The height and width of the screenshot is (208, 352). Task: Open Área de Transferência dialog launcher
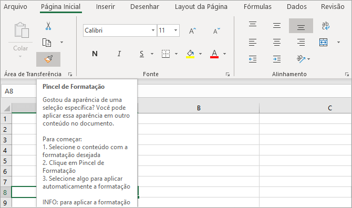pos(70,74)
